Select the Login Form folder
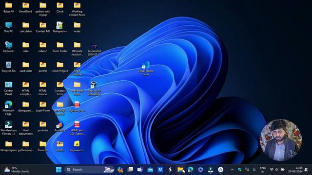This screenshot has width=312, height=175. tap(42, 106)
